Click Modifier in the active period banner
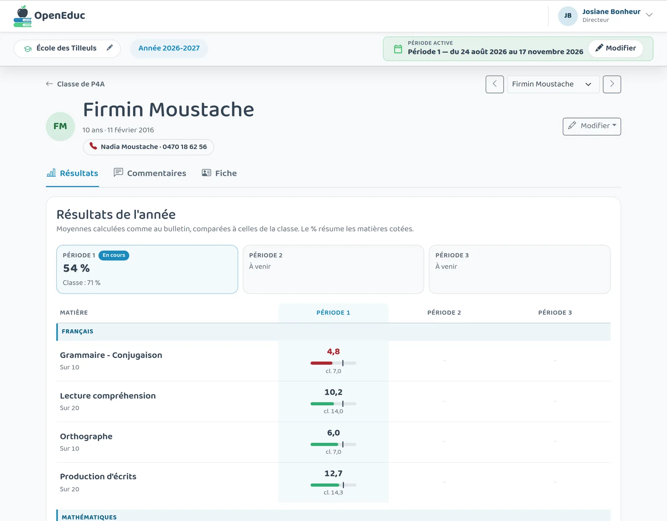 pyautogui.click(x=616, y=48)
